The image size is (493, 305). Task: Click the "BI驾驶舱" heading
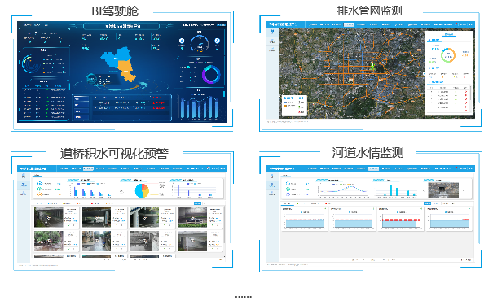115,11
